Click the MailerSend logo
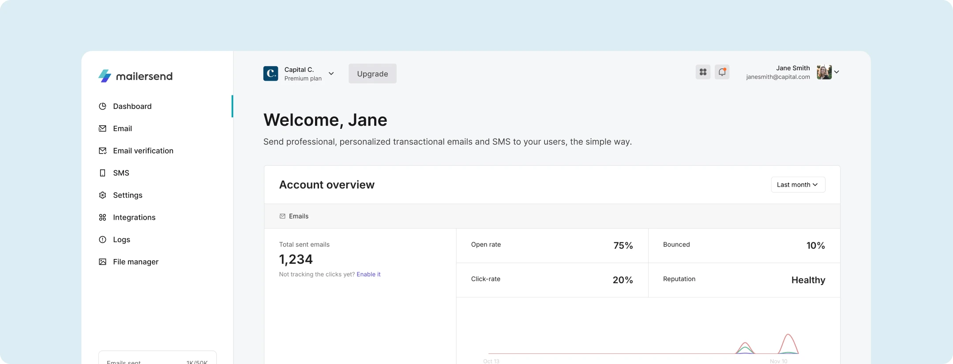This screenshot has width=953, height=364. (135, 76)
